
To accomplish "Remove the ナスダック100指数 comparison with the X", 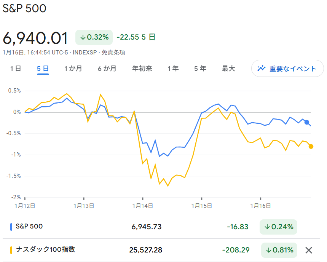I will point(309,250).
